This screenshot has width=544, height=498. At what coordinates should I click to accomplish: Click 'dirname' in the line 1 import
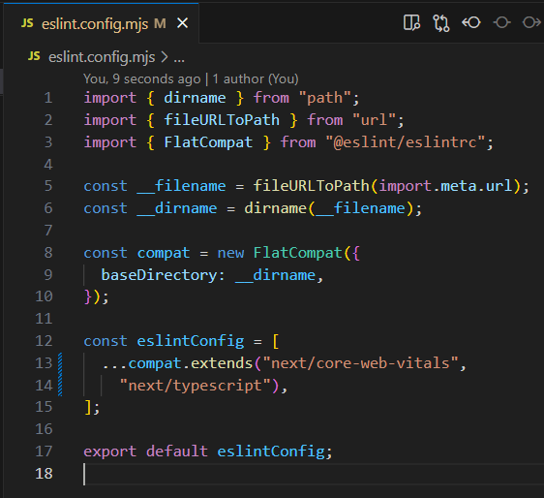click(195, 98)
